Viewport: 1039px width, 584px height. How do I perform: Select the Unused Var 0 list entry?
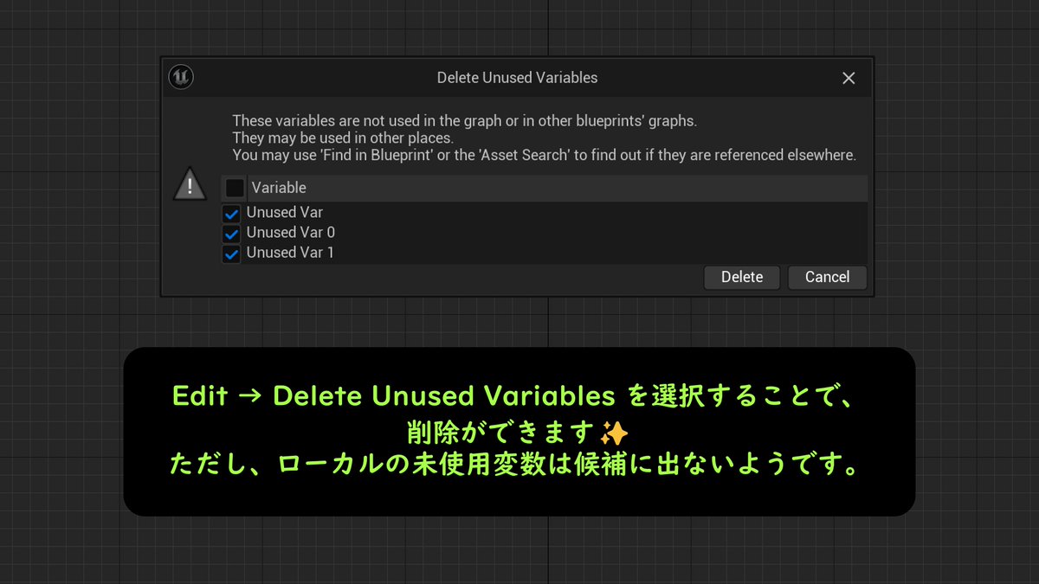[x=291, y=232]
